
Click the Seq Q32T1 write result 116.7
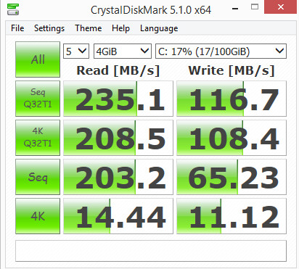pyautogui.click(x=232, y=99)
